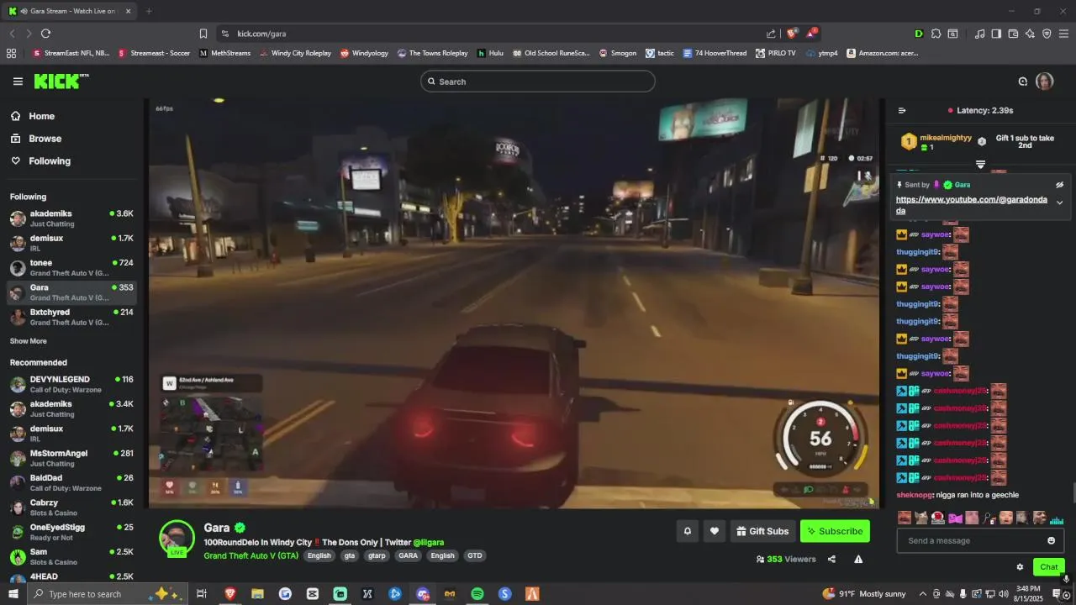Open the Brave Shields lion icon
The height and width of the screenshot is (605, 1076).
click(792, 34)
